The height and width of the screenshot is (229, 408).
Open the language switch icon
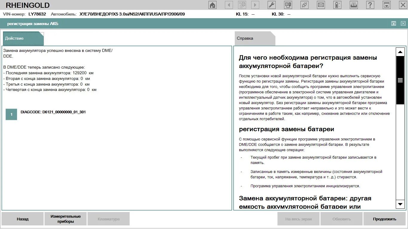tap(288, 5)
